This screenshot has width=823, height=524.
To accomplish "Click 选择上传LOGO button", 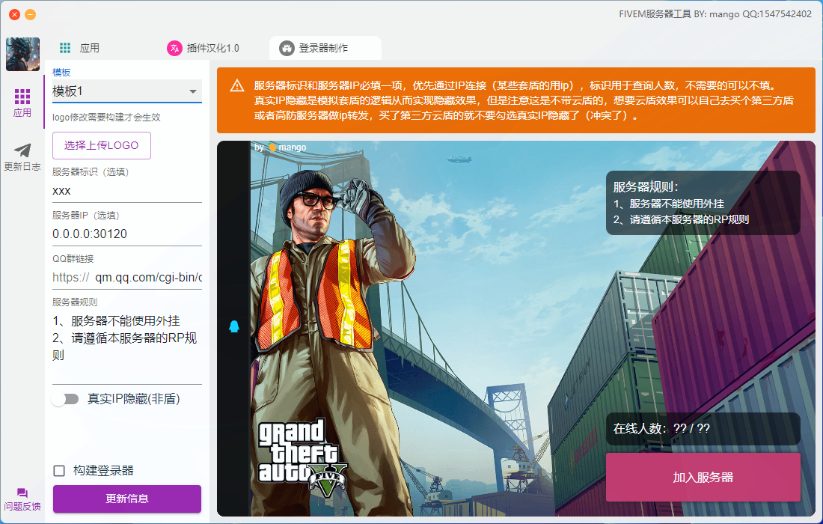I will pos(102,145).
